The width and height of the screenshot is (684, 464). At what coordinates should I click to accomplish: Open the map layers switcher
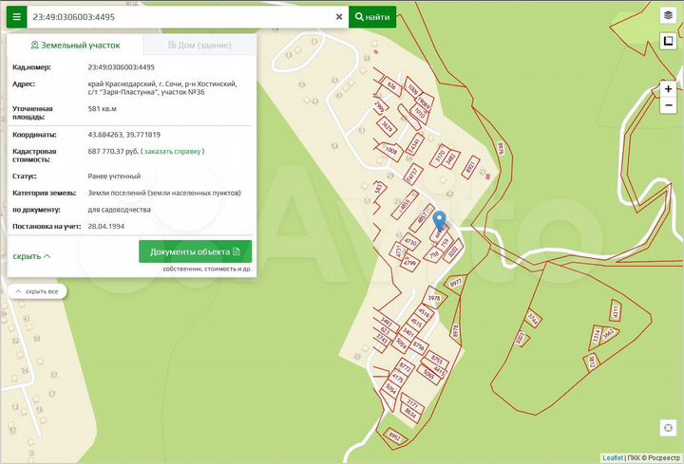[x=668, y=16]
